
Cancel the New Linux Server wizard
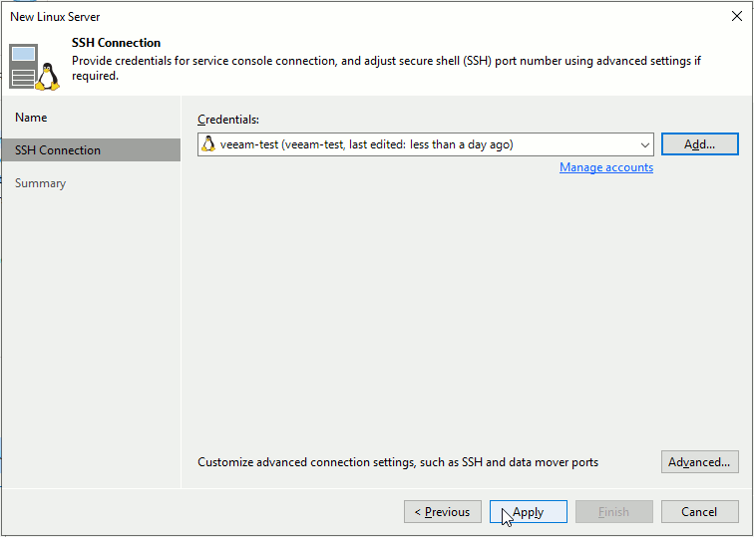click(x=699, y=512)
